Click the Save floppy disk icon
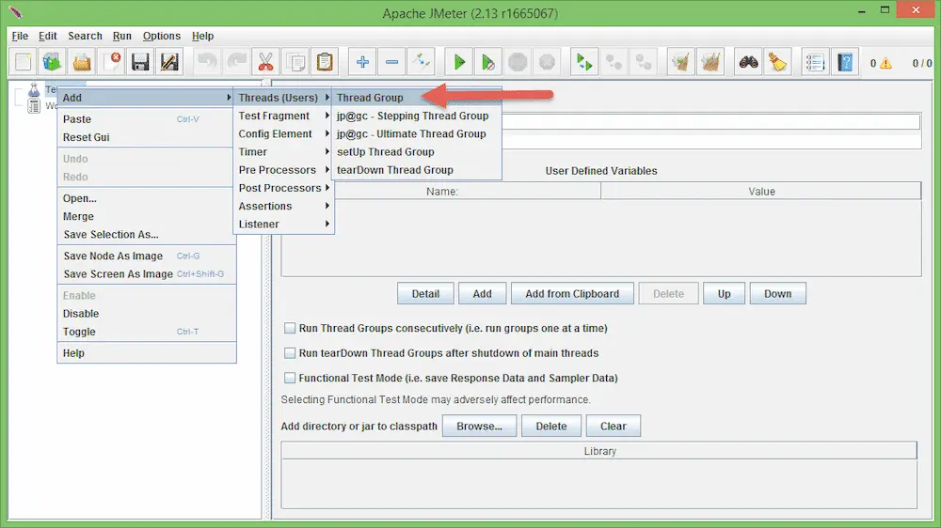 (140, 62)
